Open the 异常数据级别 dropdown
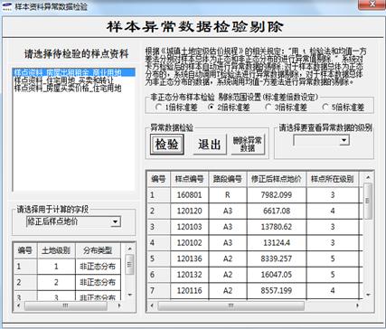The height and width of the screenshot is (329, 386). point(344,140)
